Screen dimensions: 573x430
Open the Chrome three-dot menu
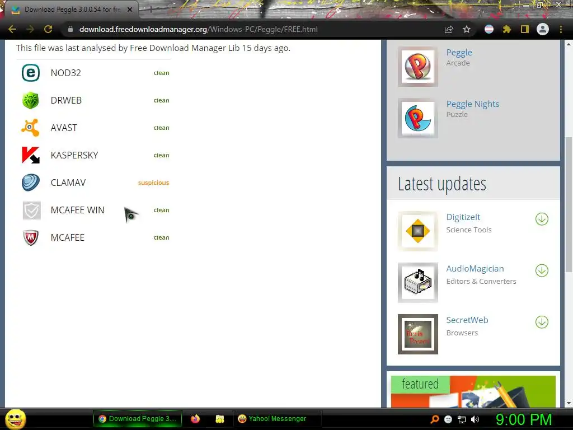click(561, 29)
